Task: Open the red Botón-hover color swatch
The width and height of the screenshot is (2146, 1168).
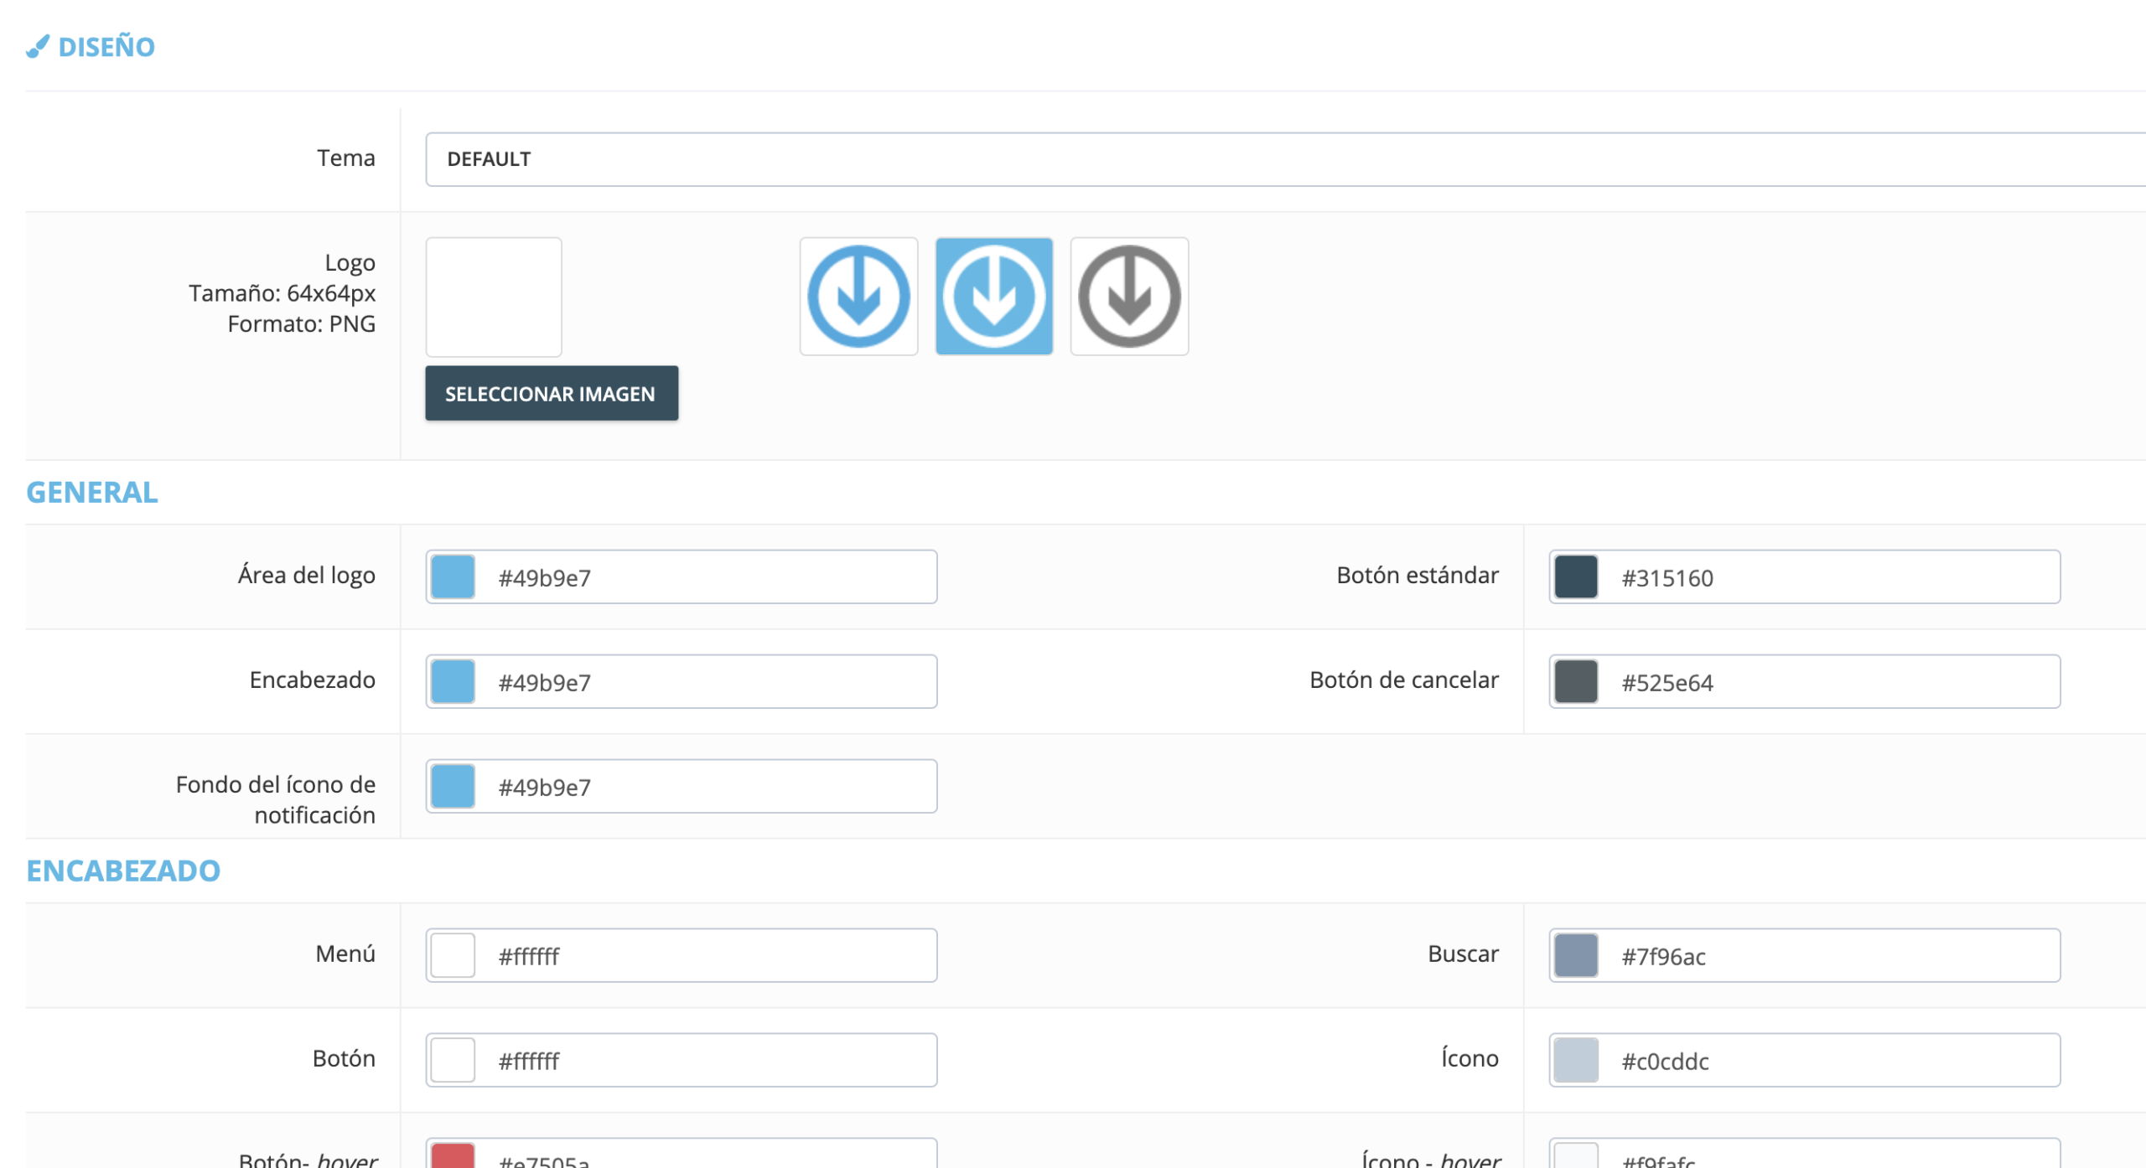Action: pyautogui.click(x=454, y=1155)
